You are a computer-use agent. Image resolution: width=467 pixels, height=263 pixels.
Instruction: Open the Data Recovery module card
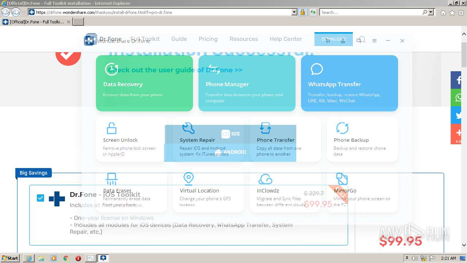(x=144, y=83)
